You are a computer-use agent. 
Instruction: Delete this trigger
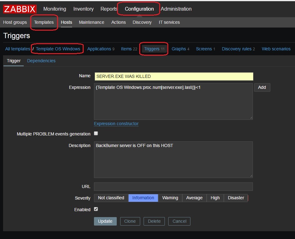point(154,221)
